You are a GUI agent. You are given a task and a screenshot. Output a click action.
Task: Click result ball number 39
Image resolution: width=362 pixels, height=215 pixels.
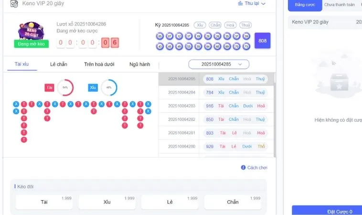tap(246, 36)
